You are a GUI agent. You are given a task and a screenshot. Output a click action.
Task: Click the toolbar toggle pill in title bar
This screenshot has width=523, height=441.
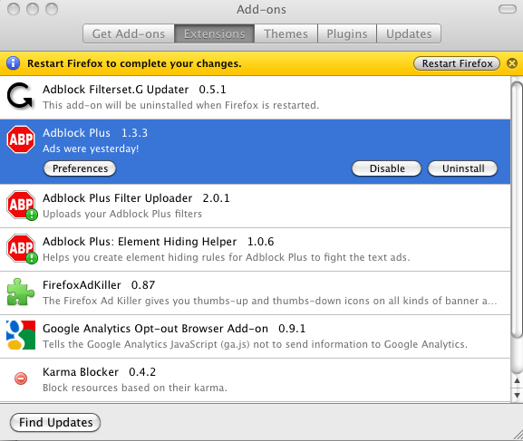coord(508,9)
